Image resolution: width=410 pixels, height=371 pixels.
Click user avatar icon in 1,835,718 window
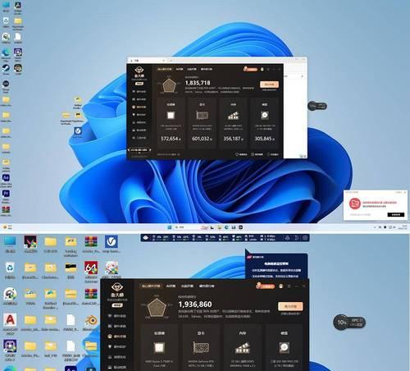[262, 69]
